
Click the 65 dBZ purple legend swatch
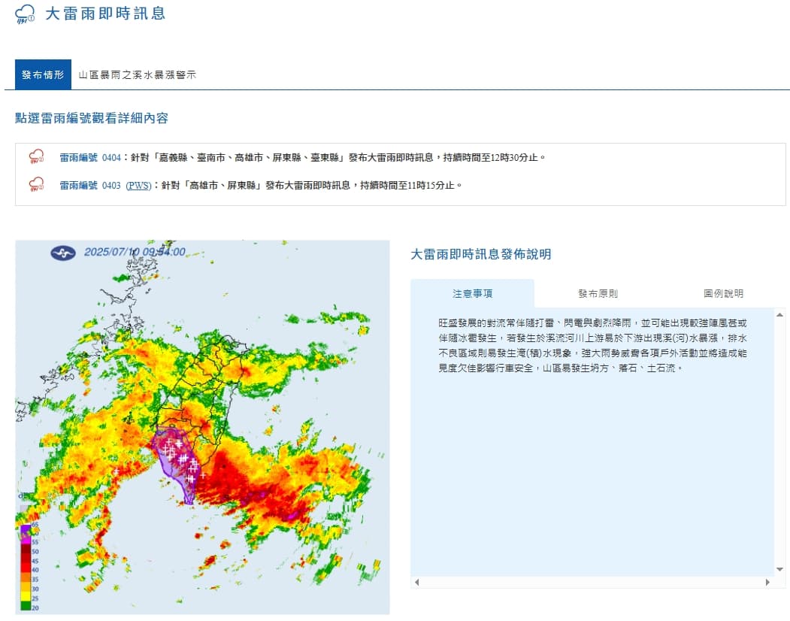(x=26, y=529)
